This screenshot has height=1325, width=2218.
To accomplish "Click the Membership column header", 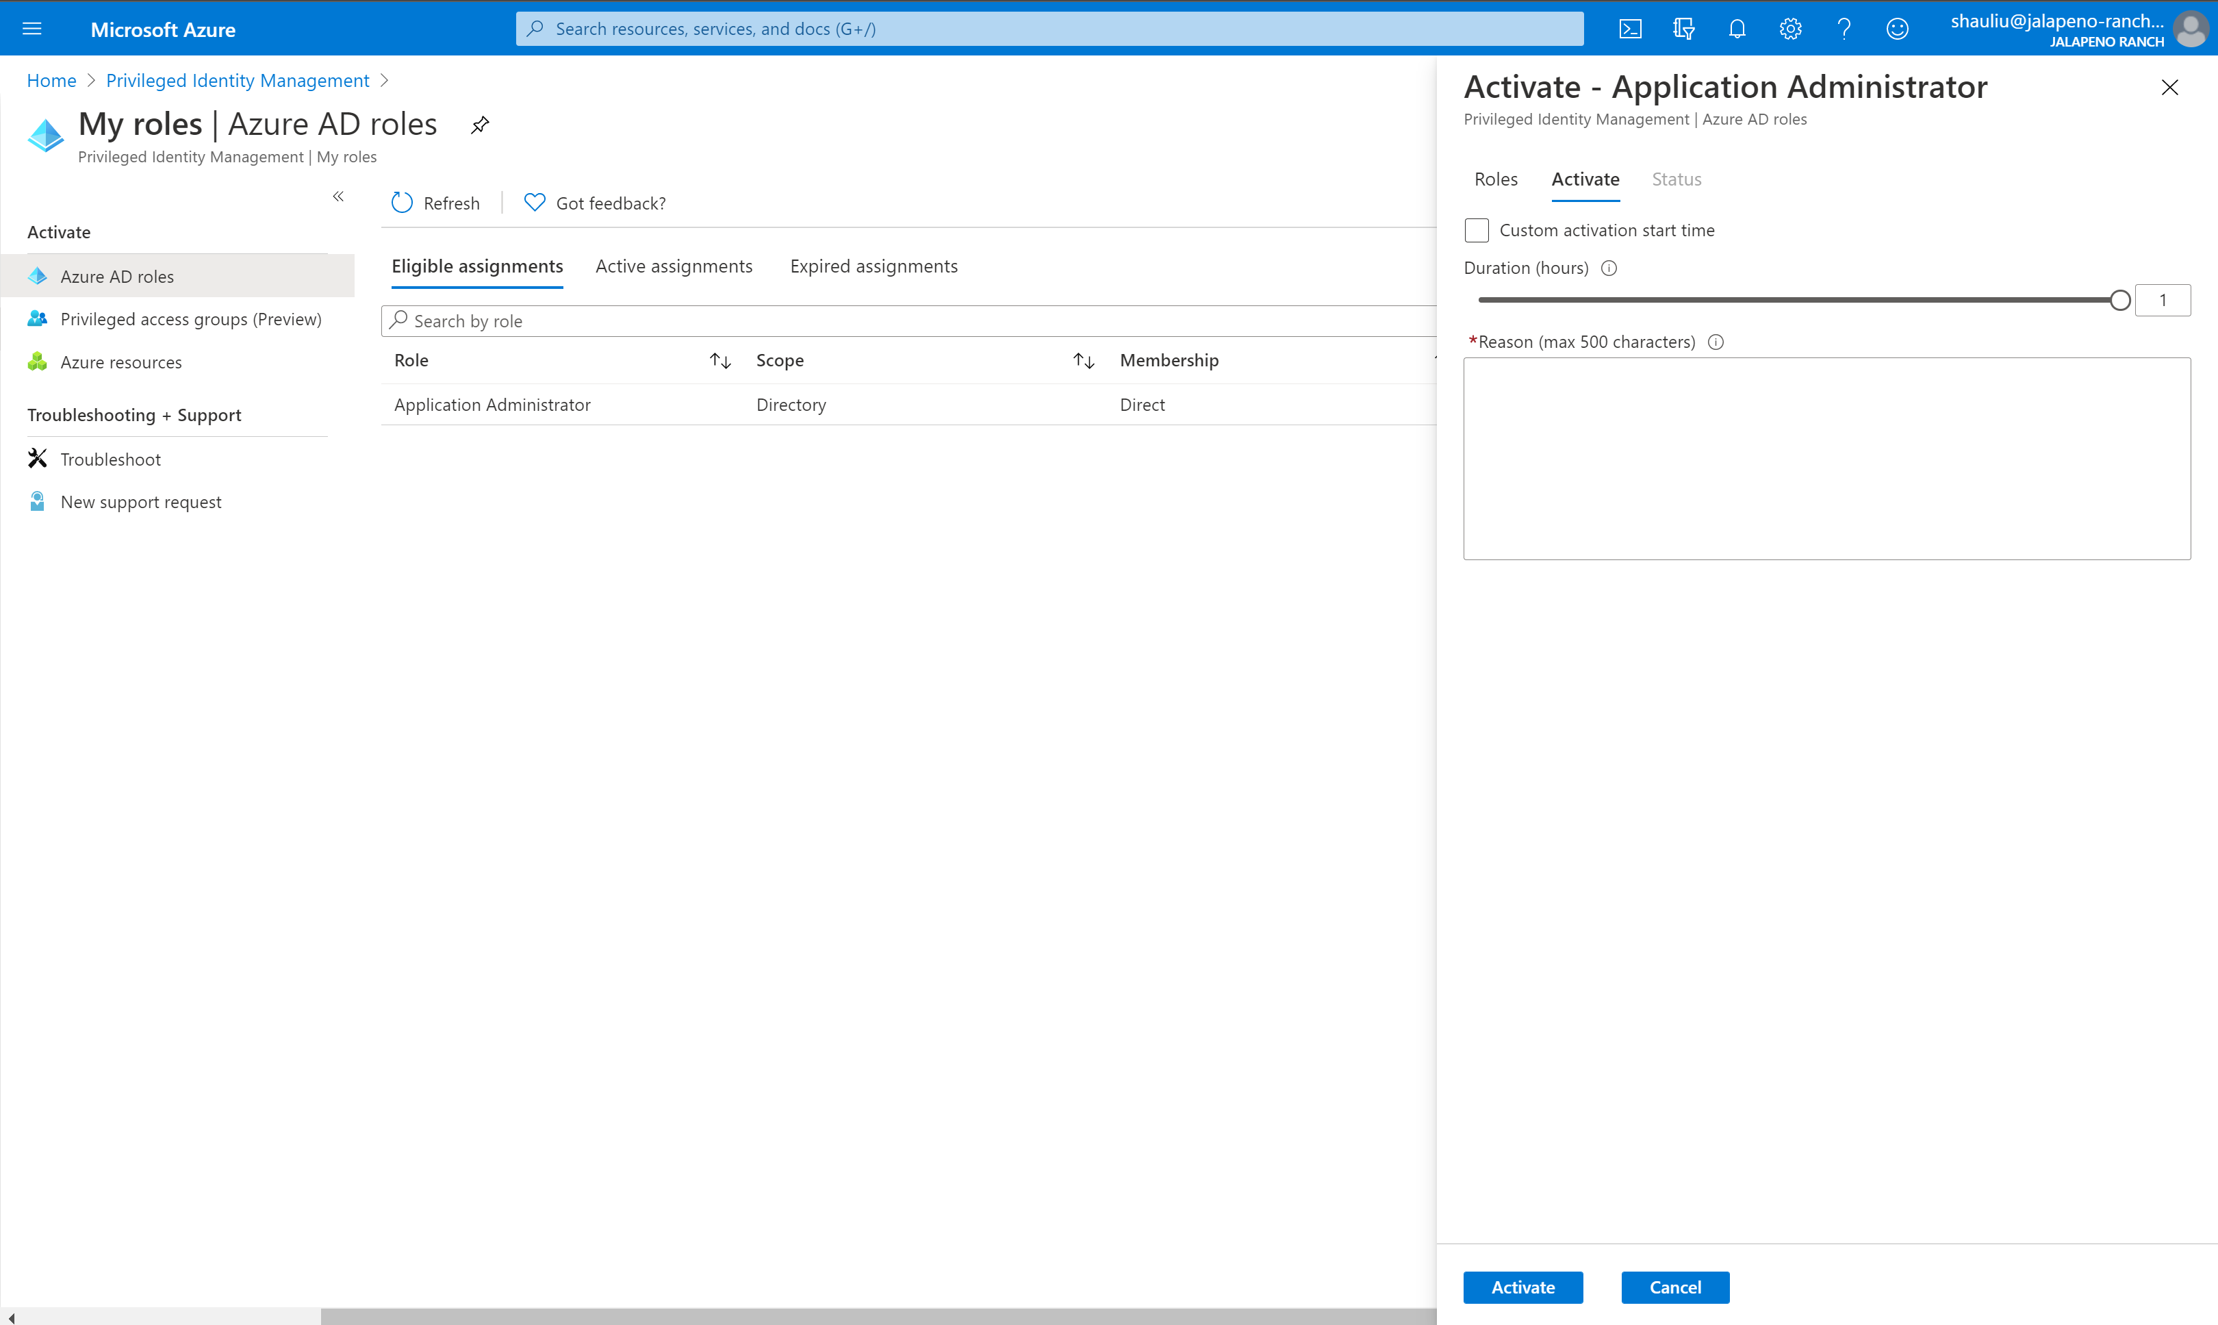I will (1169, 359).
